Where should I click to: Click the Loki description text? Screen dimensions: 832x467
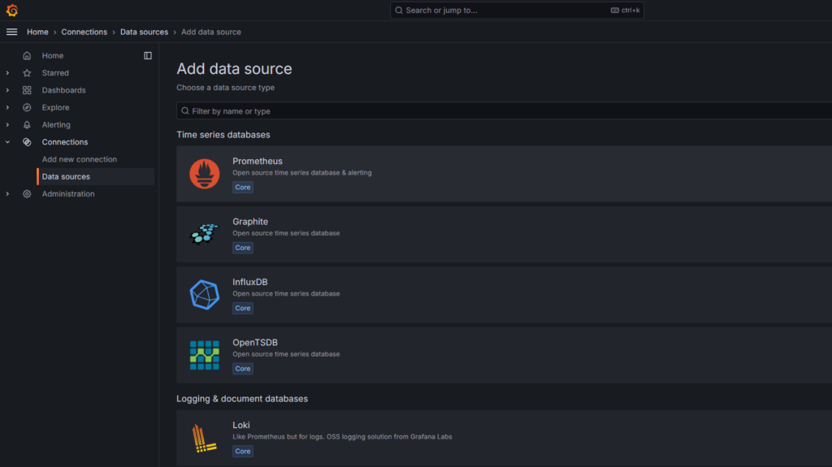pyautogui.click(x=342, y=437)
